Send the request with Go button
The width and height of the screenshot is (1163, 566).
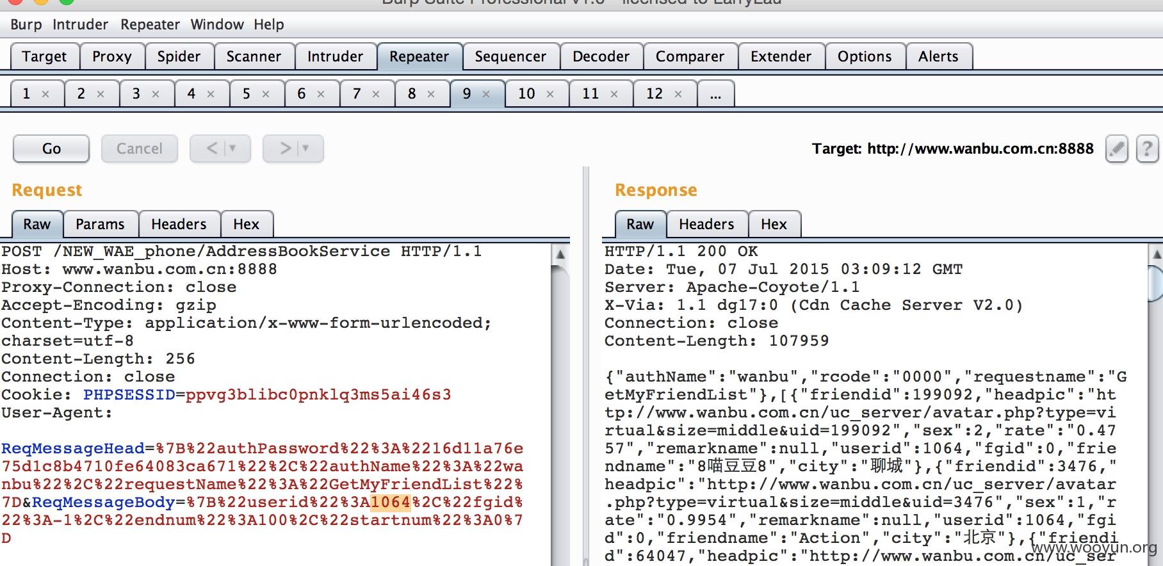(51, 149)
